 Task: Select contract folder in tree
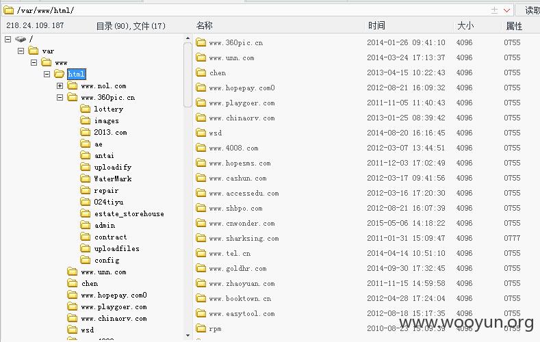(x=111, y=237)
